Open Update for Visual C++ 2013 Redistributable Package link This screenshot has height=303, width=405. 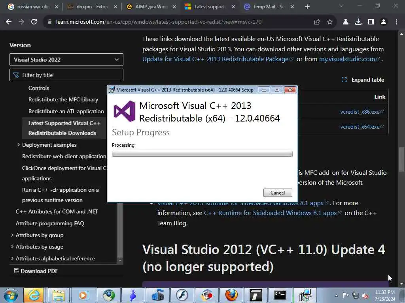pyautogui.click(x=218, y=59)
